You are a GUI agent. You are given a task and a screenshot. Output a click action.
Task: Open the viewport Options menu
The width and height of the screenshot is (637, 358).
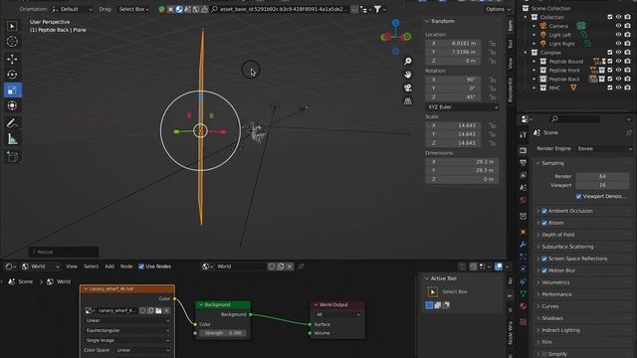(x=498, y=9)
